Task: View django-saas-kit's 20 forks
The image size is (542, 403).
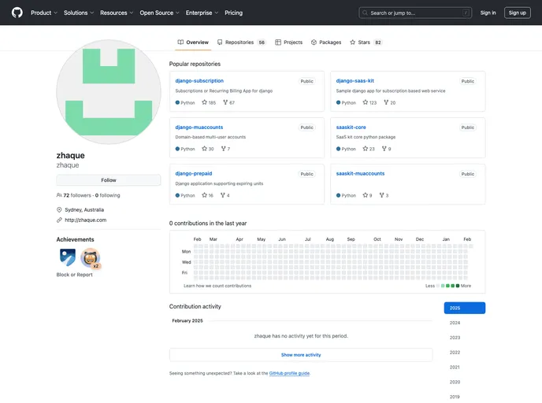Action: (x=389, y=102)
